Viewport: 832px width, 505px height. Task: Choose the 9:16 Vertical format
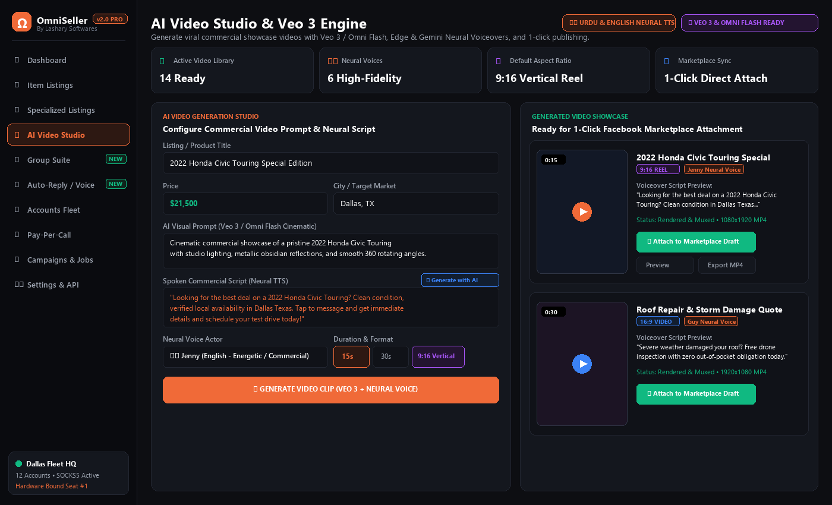(438, 356)
